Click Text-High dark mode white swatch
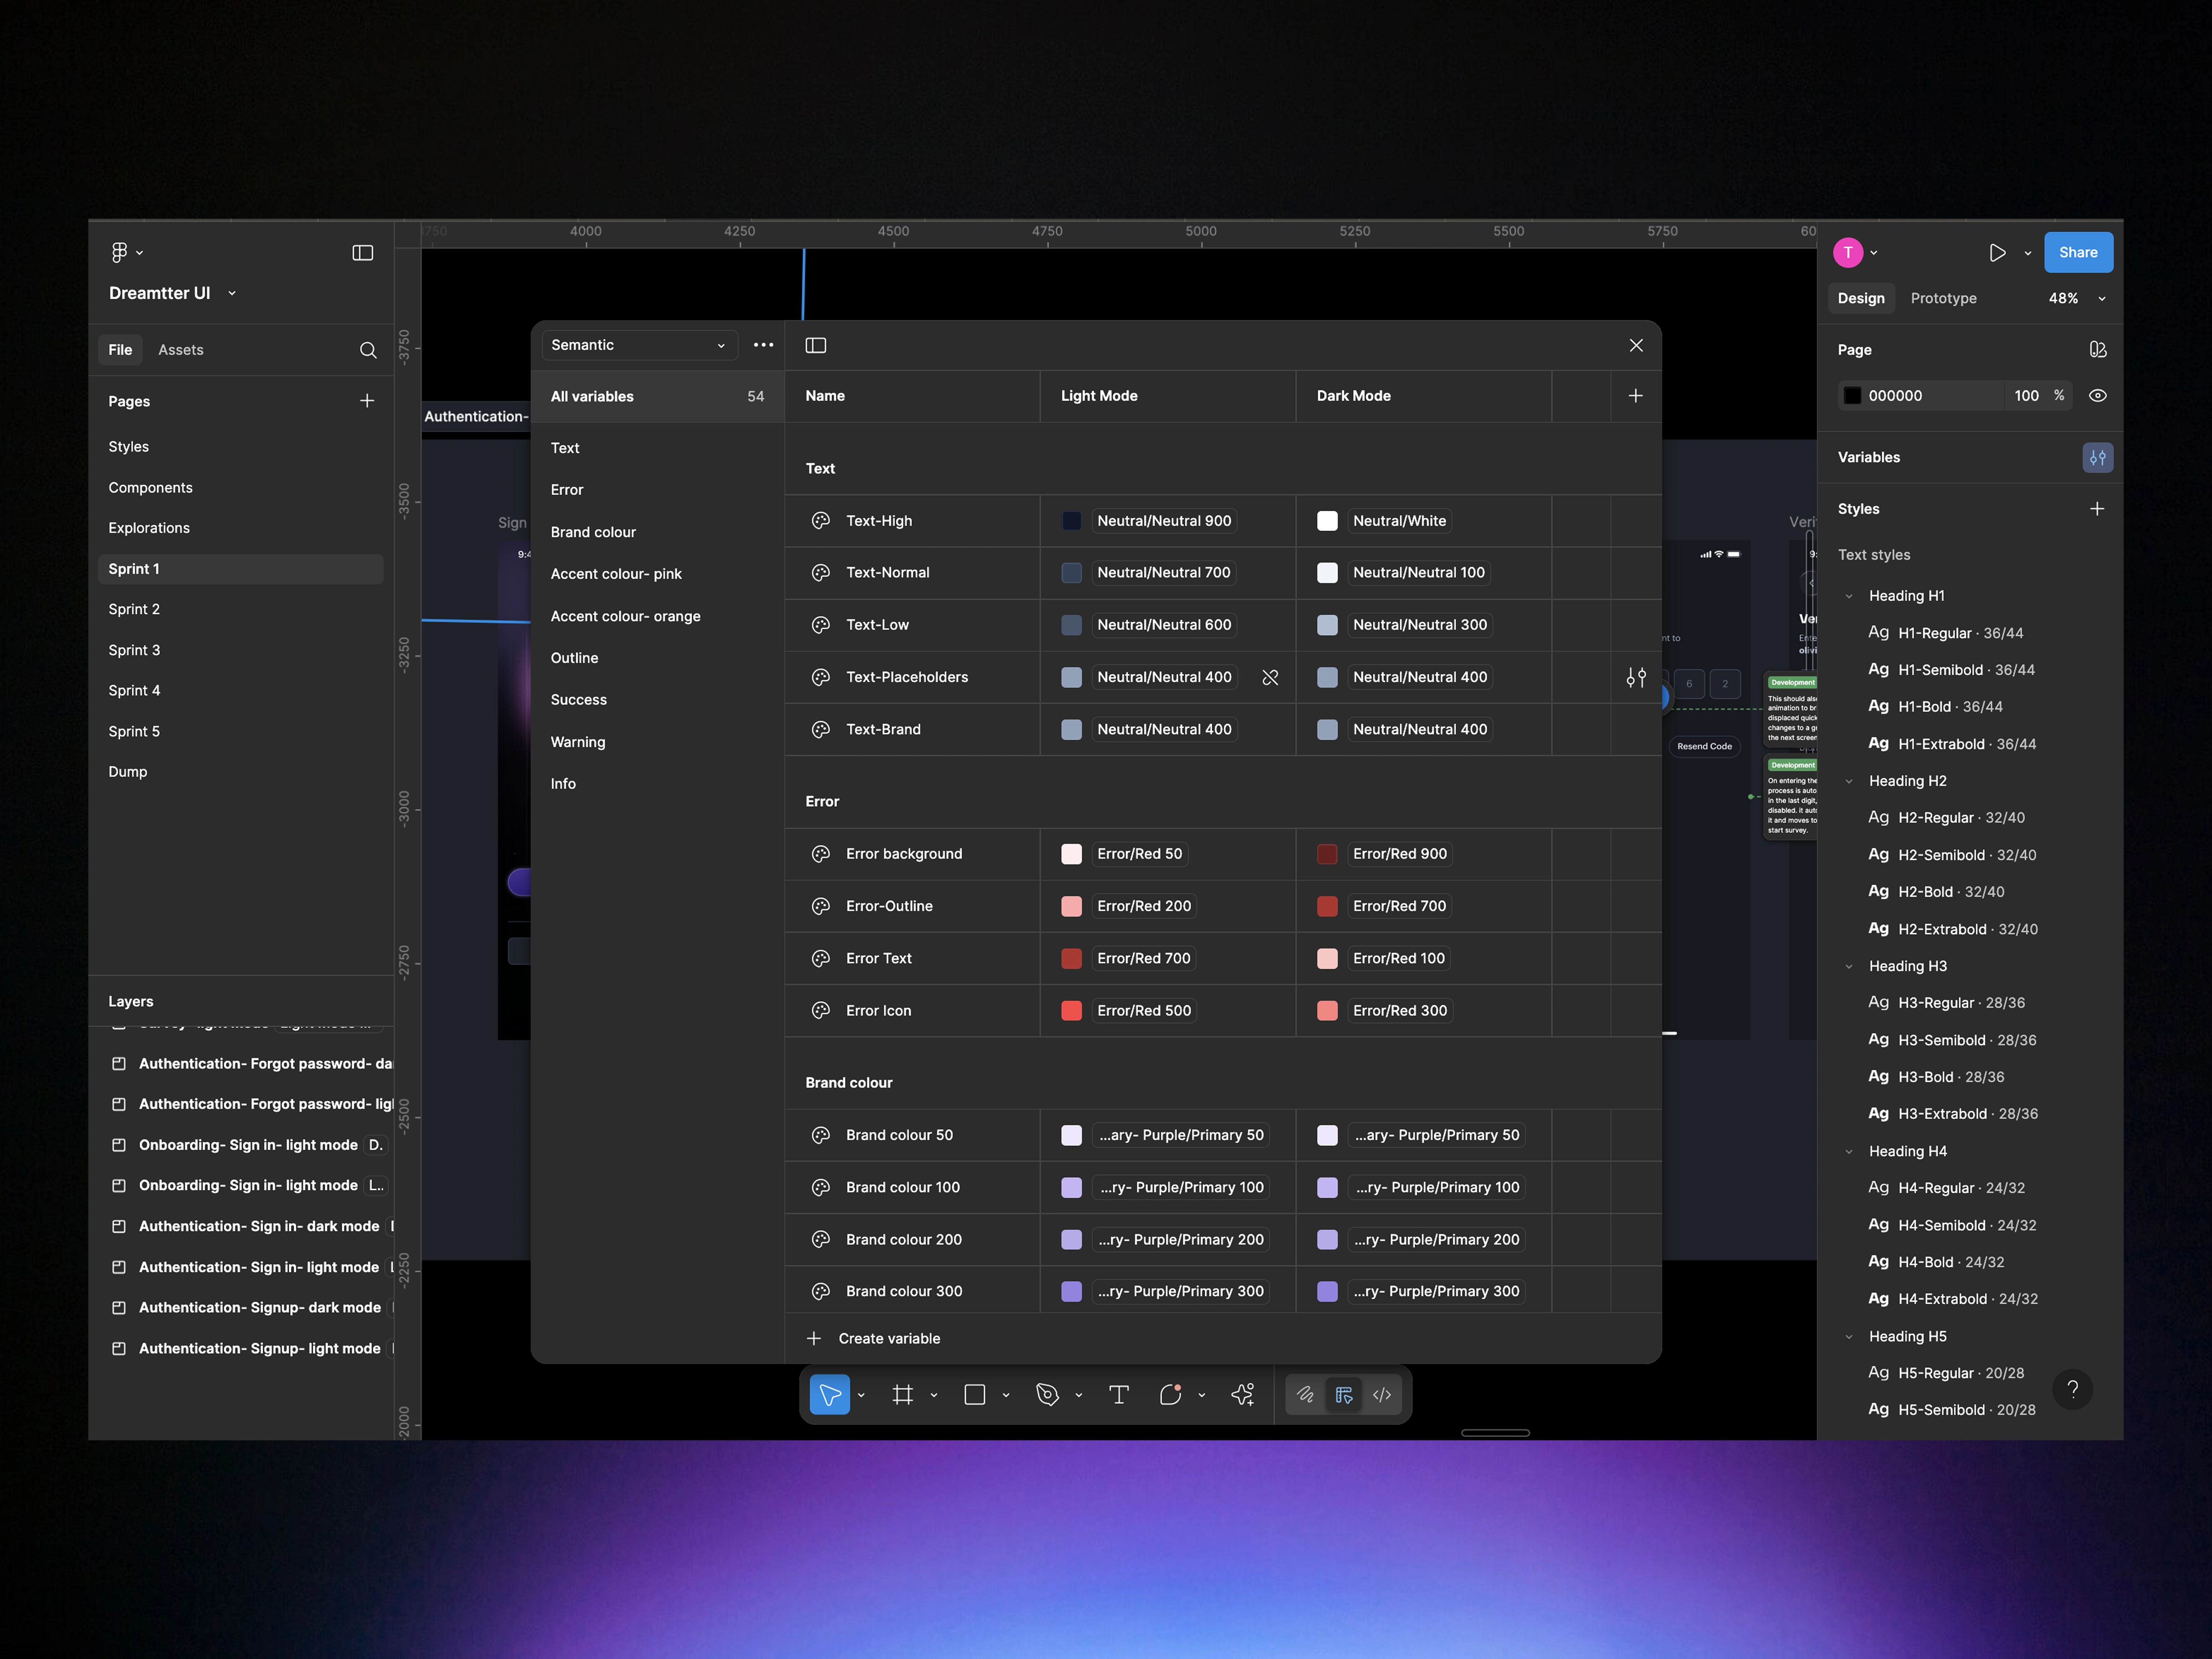The height and width of the screenshot is (1659, 2212). (1327, 521)
